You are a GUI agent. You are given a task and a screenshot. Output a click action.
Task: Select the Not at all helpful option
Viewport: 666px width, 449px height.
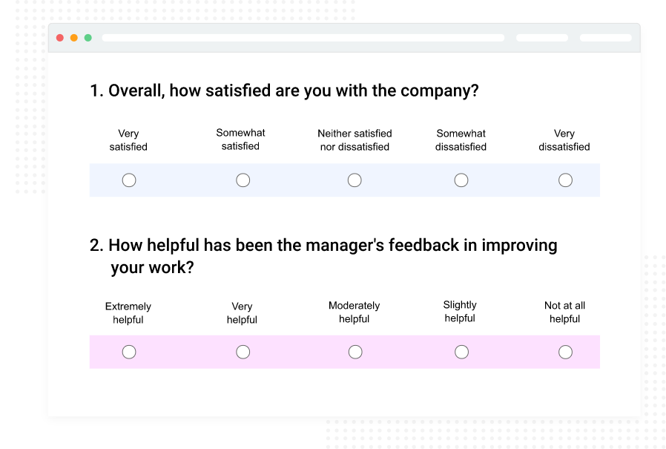pos(565,352)
